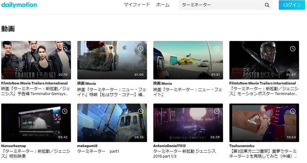
Task: Open title 『ターミネーター：新起動／ジェニシス』特別映像
Action: point(36,154)
